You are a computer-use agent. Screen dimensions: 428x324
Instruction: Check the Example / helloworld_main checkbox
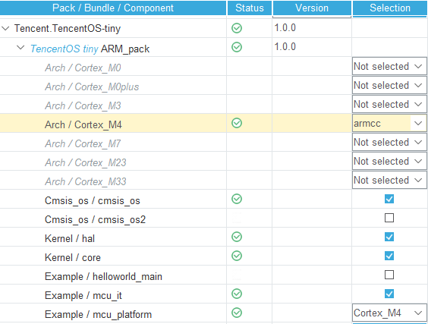click(x=389, y=275)
